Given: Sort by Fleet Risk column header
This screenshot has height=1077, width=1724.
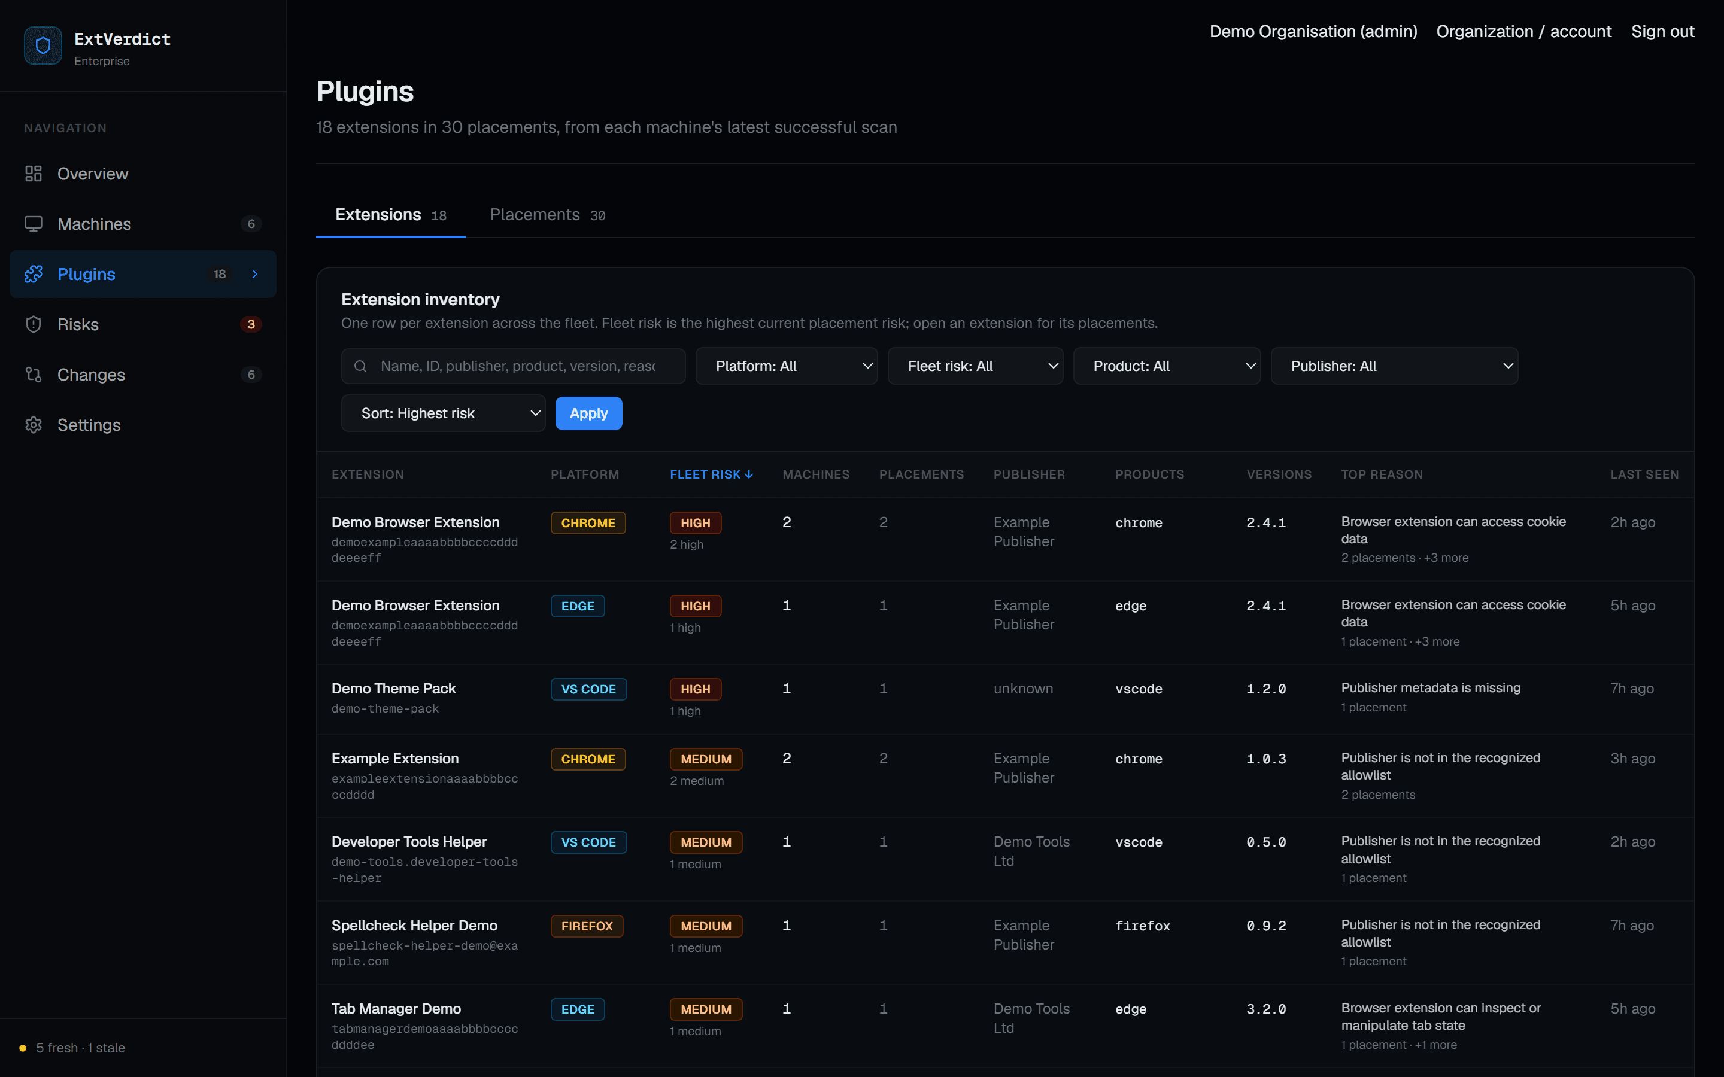Looking at the screenshot, I should pyautogui.click(x=711, y=474).
